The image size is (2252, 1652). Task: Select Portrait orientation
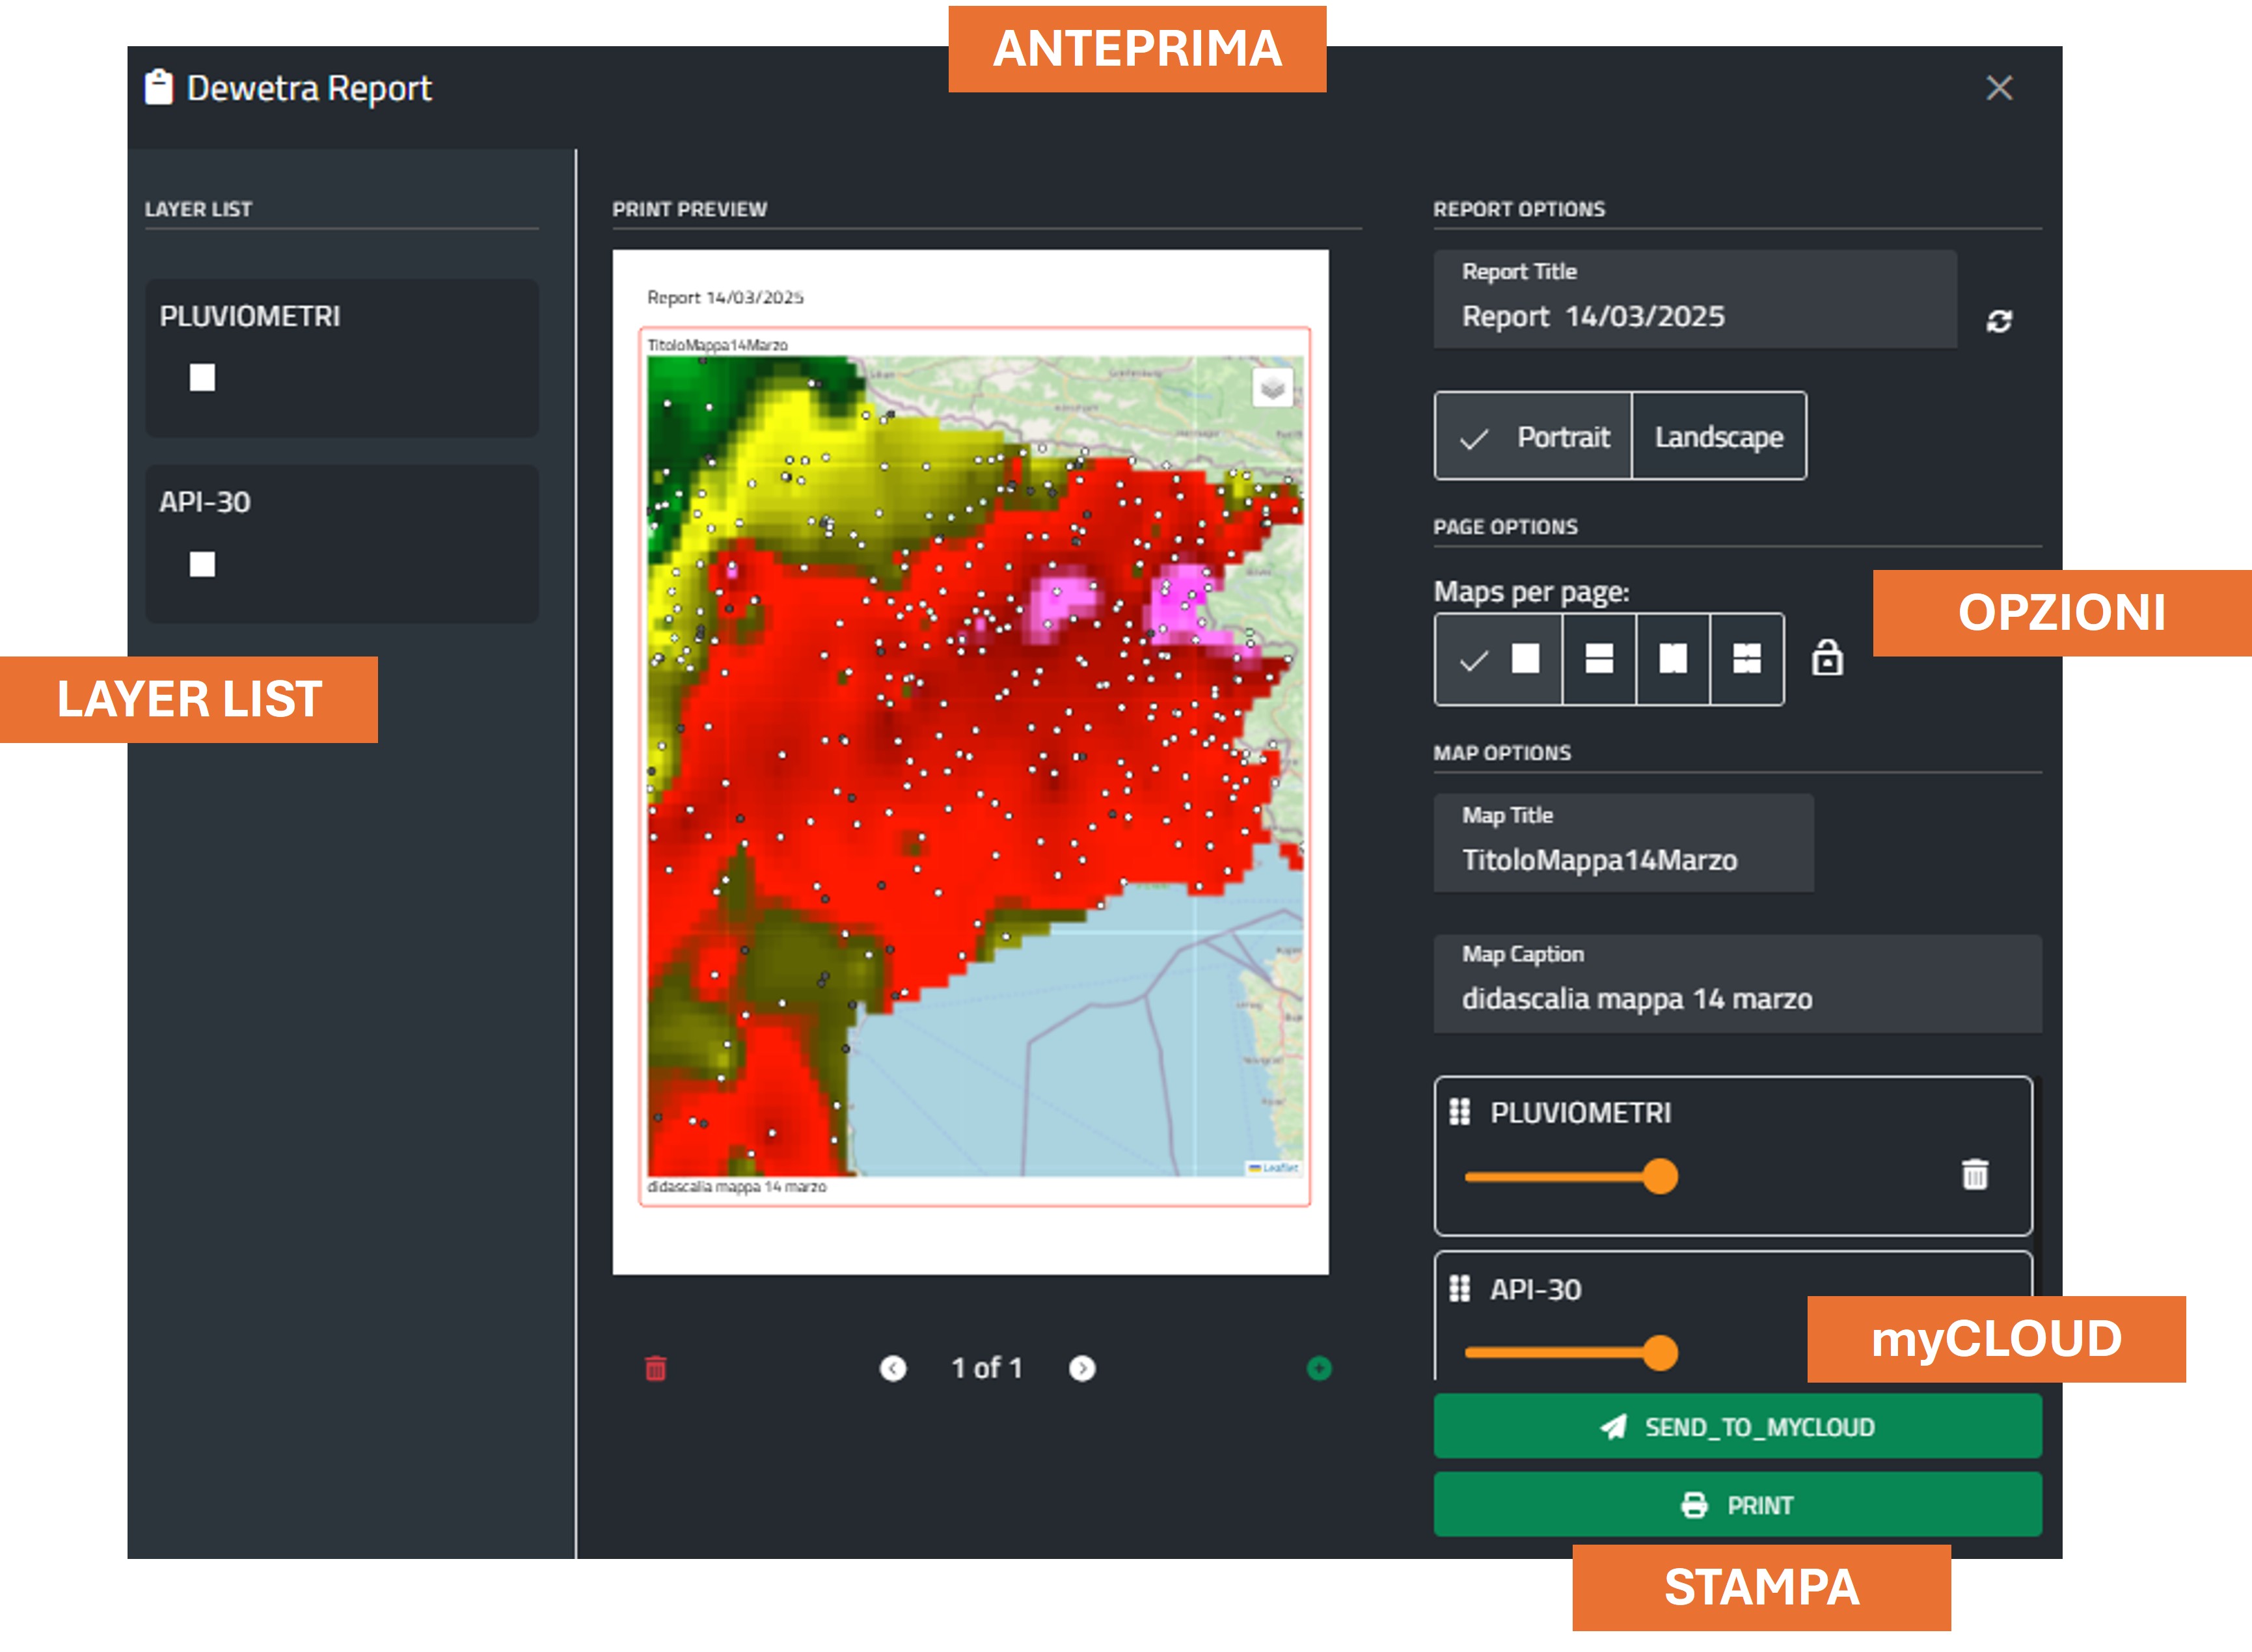tap(1534, 437)
